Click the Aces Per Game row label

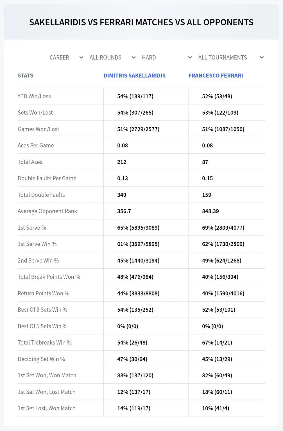(x=36, y=145)
